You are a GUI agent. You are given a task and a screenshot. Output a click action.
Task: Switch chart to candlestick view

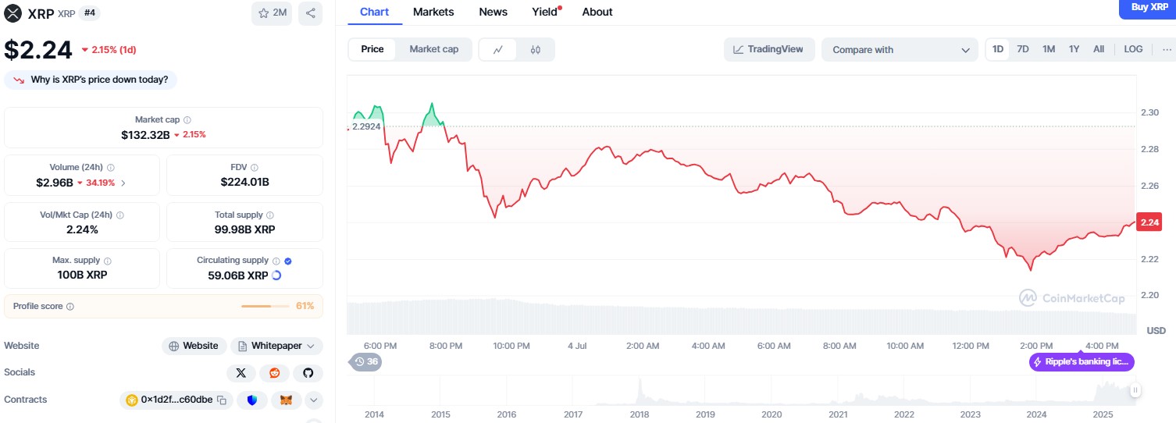pos(535,49)
